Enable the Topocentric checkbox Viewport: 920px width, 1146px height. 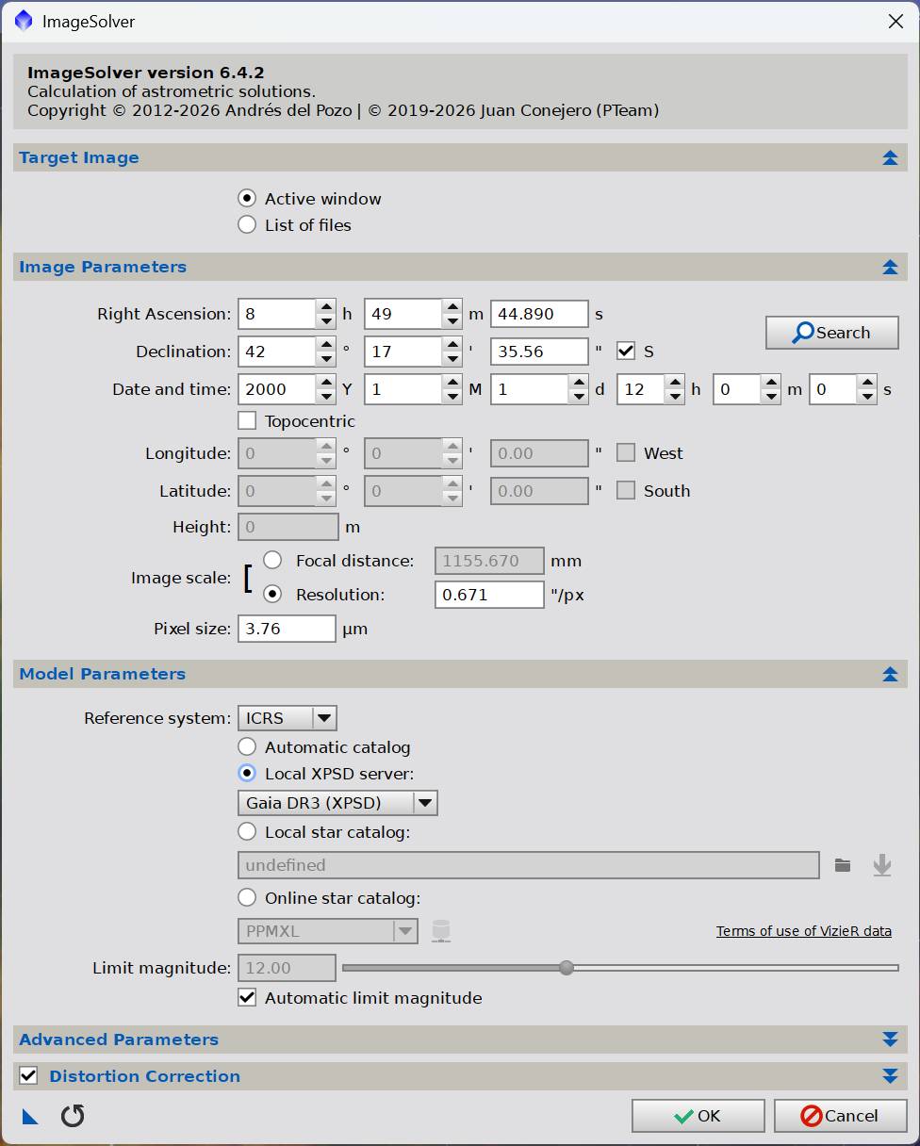tap(247, 421)
